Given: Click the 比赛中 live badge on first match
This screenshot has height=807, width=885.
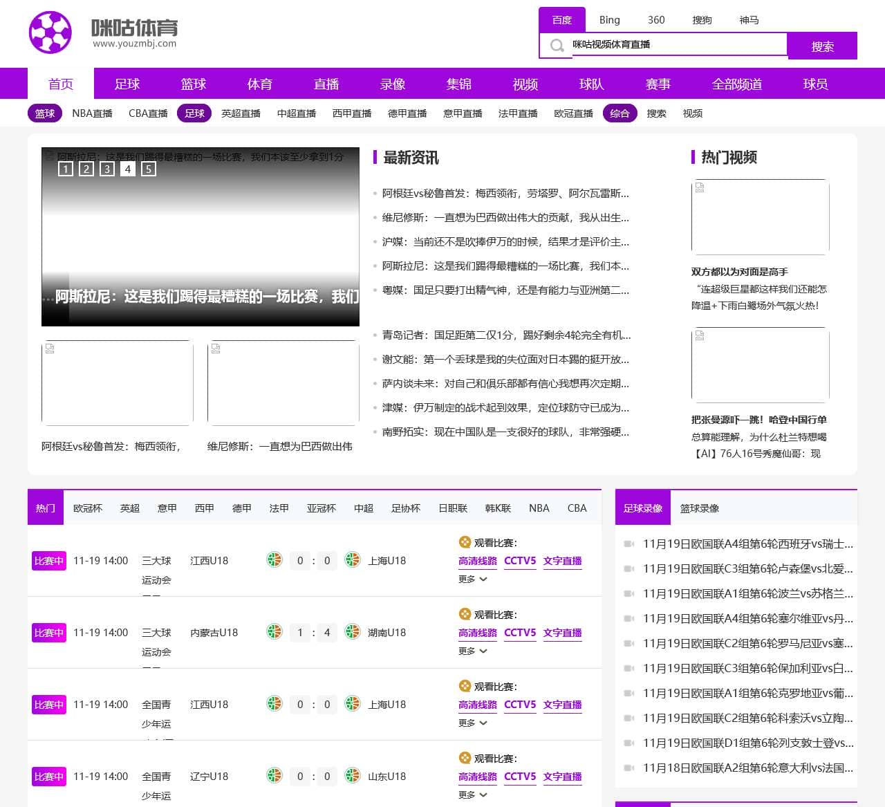Looking at the screenshot, I should [x=48, y=561].
